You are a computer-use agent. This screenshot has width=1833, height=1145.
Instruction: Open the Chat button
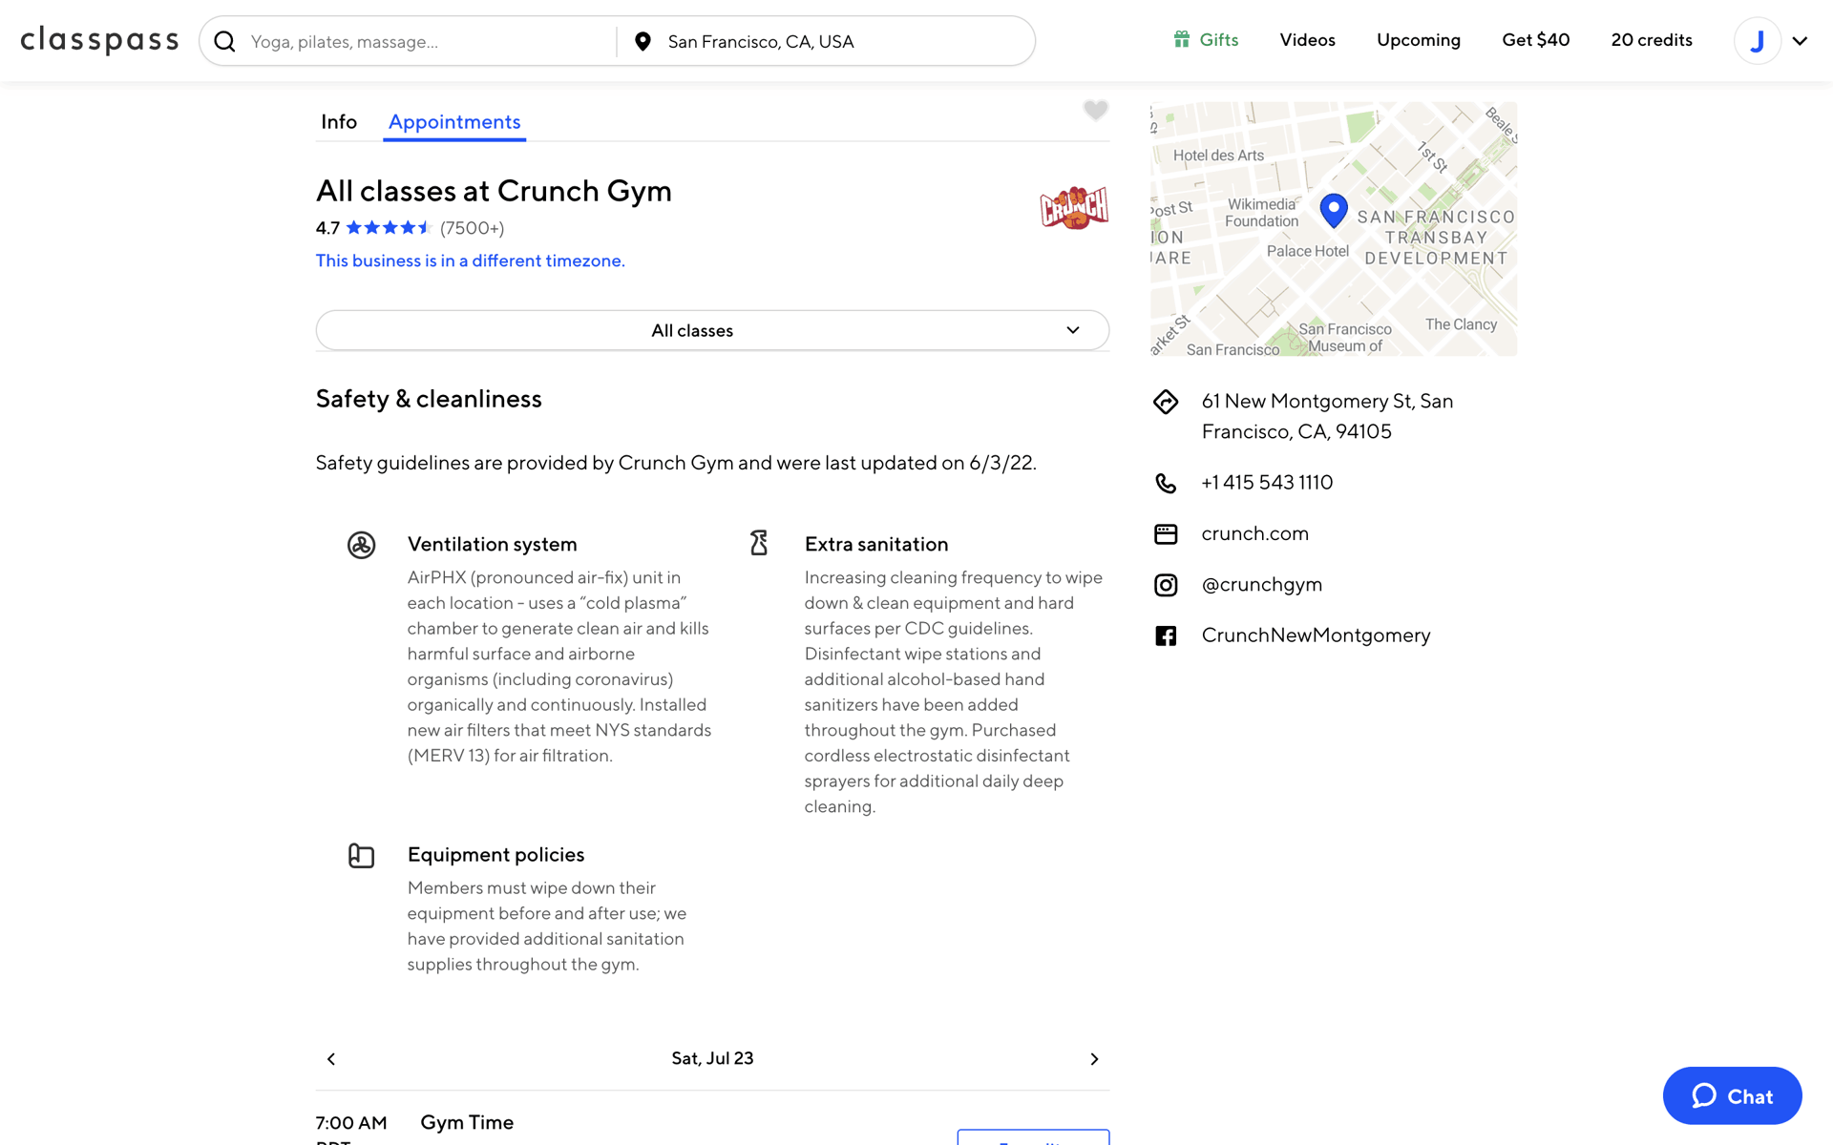[1732, 1095]
